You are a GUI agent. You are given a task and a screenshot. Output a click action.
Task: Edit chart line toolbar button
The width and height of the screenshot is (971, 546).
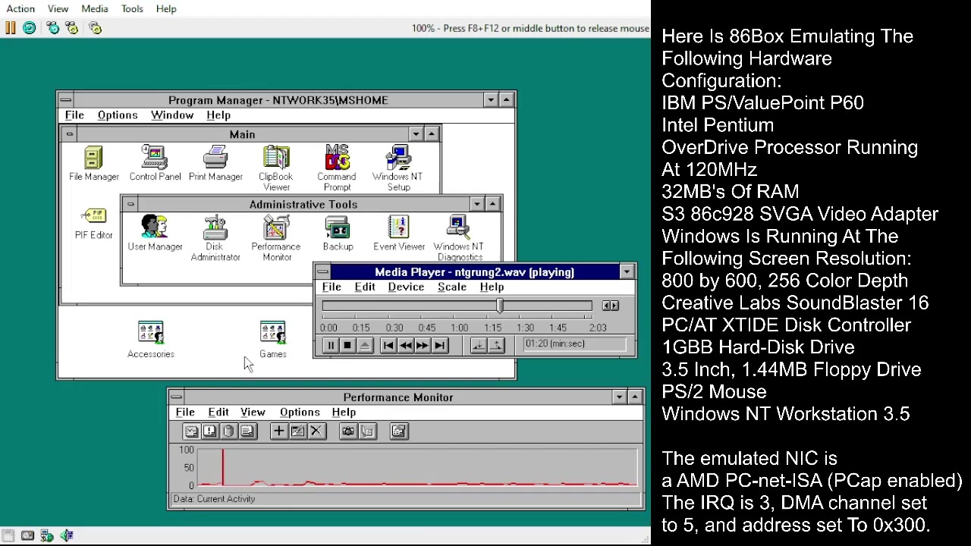297,431
